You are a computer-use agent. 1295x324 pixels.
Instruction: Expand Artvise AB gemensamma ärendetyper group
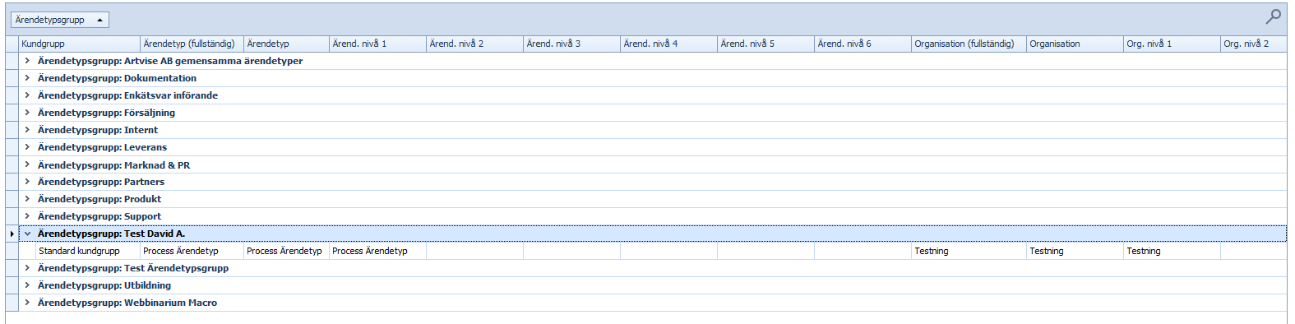27,61
